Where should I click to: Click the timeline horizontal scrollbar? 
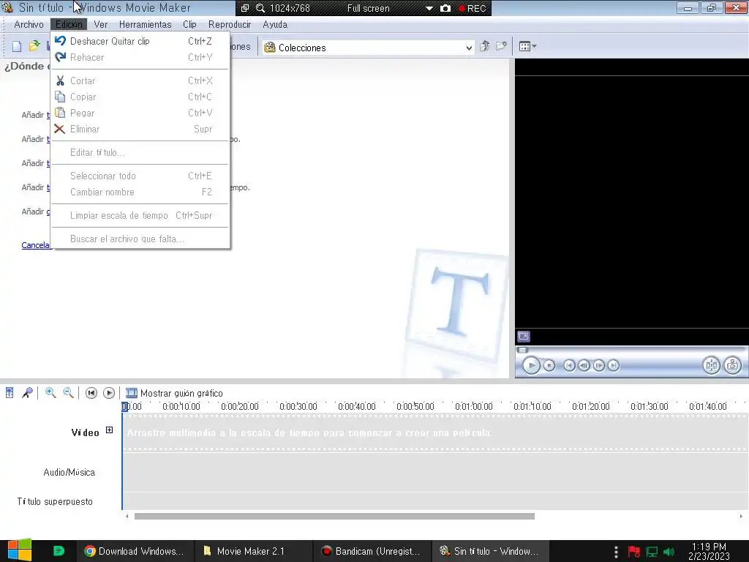(x=334, y=516)
